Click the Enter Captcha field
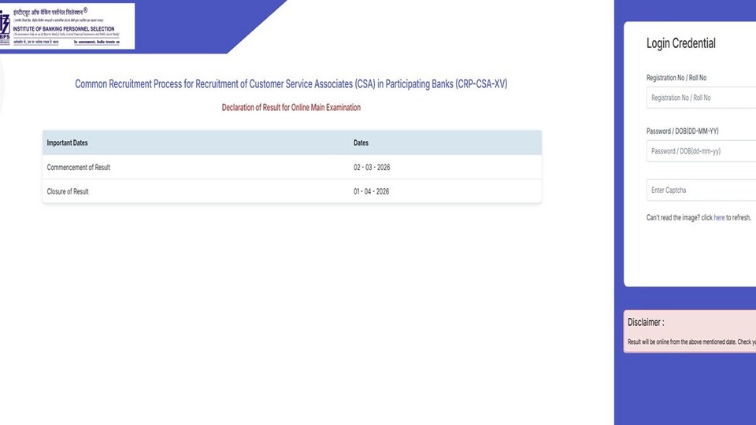756x425 pixels. click(701, 190)
